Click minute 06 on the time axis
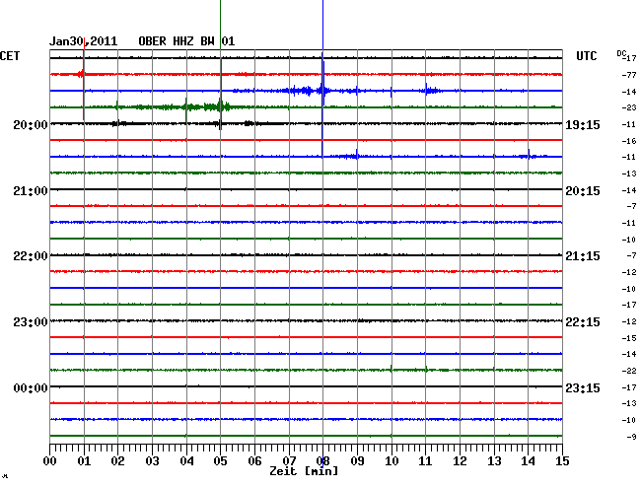This screenshot has height=487, width=641. [254, 461]
